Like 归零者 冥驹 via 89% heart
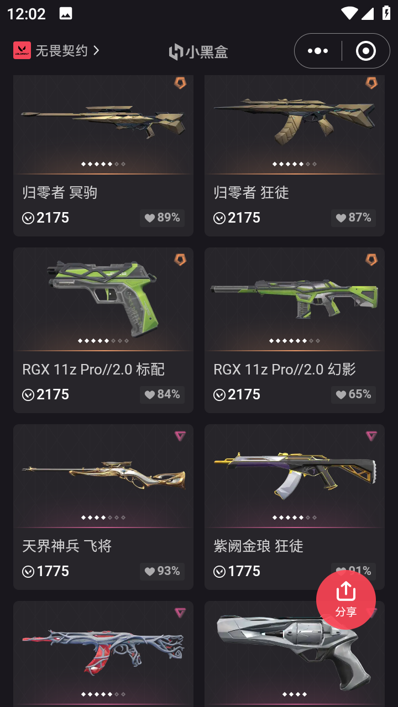The width and height of the screenshot is (398, 707). click(x=162, y=218)
